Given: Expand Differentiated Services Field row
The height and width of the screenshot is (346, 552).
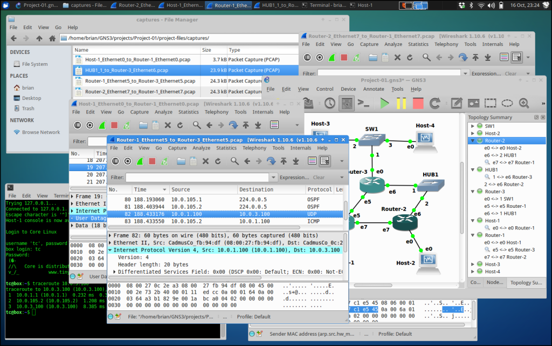Looking at the screenshot, I should tap(114, 272).
